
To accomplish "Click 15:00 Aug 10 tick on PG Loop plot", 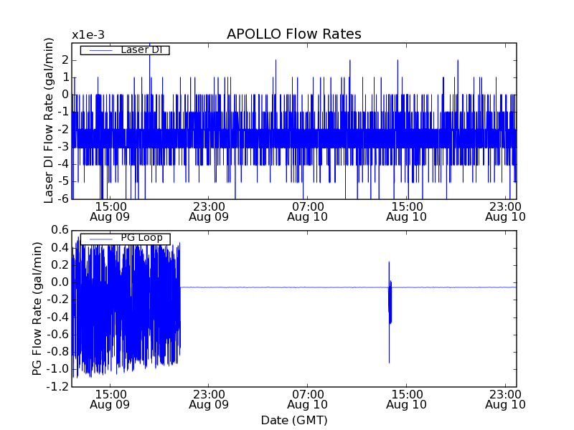I will pos(406,398).
